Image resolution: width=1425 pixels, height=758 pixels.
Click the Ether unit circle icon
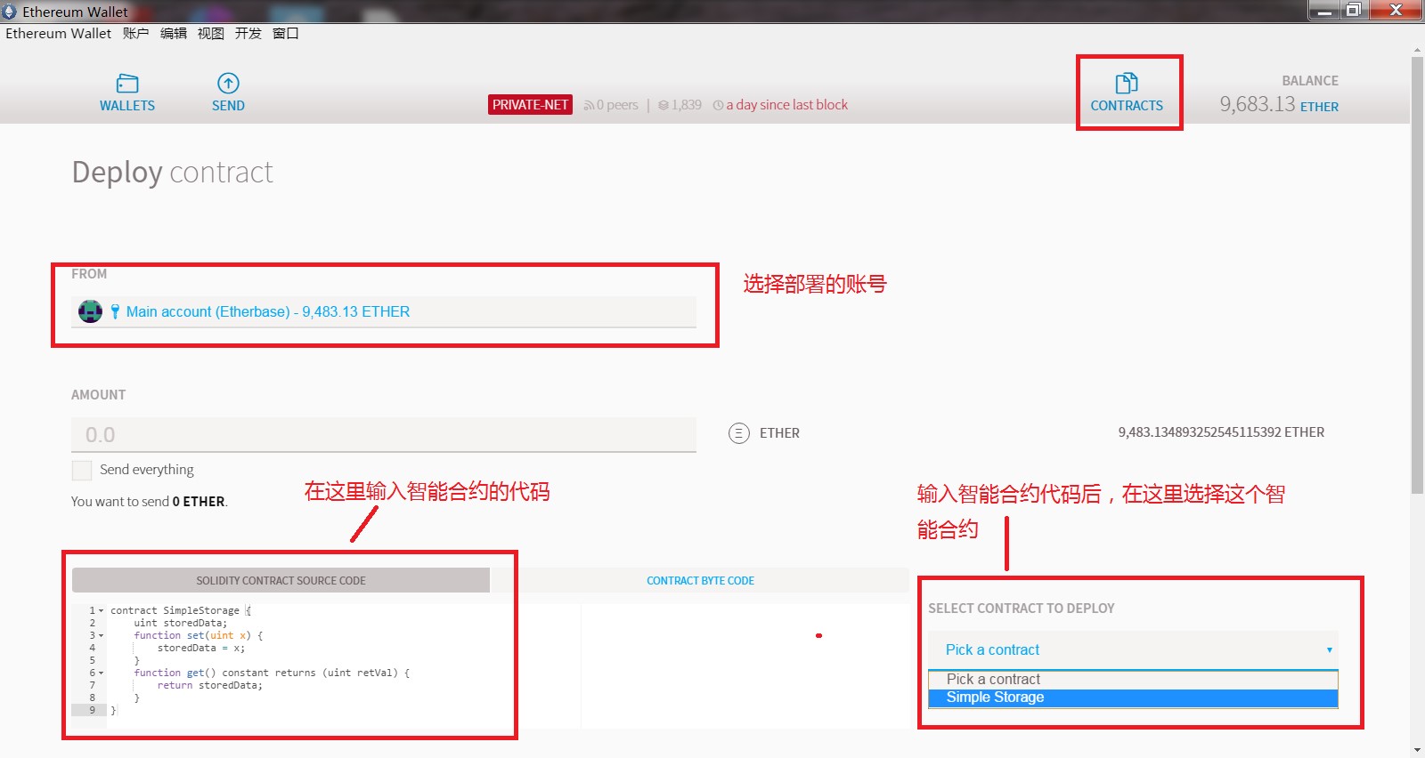[739, 433]
